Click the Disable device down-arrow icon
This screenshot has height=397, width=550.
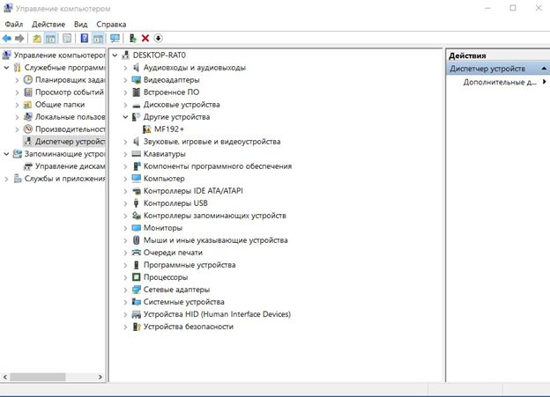point(158,38)
